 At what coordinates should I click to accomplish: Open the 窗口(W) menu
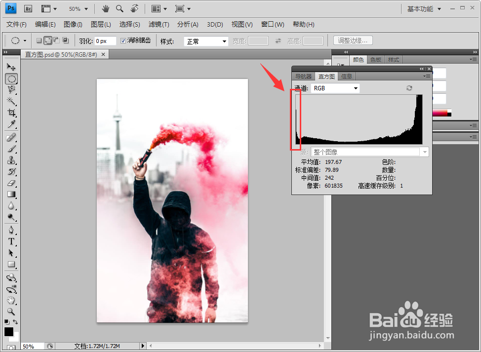[x=273, y=25]
